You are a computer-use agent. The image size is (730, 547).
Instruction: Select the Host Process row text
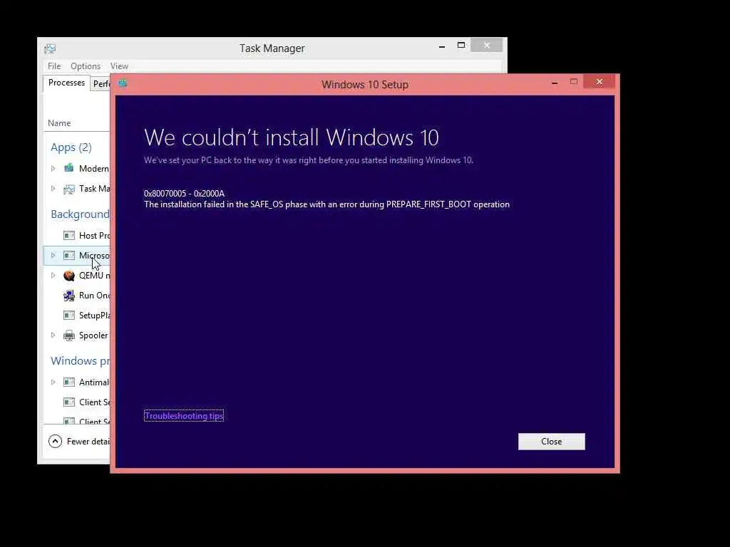coord(95,236)
